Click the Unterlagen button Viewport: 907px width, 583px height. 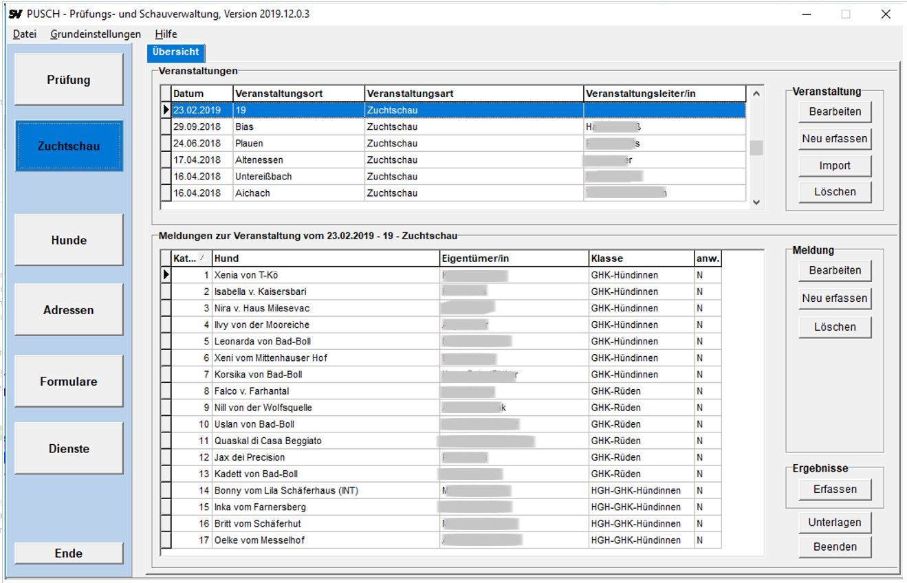(835, 522)
